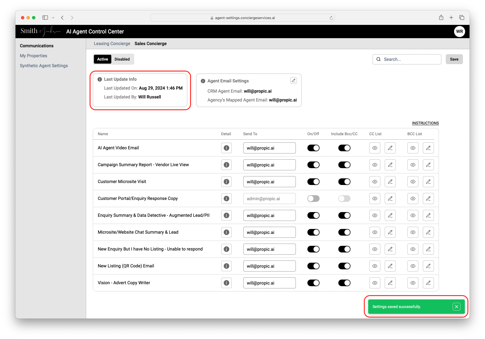This screenshot has width=485, height=339.
Task: Open the INSTRUCTIONS link
Action: click(425, 123)
